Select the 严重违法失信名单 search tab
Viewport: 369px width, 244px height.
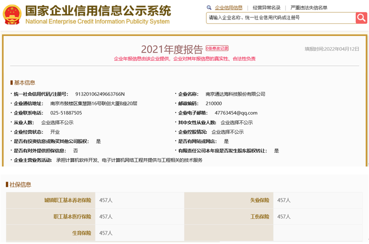pyautogui.click(x=309, y=8)
